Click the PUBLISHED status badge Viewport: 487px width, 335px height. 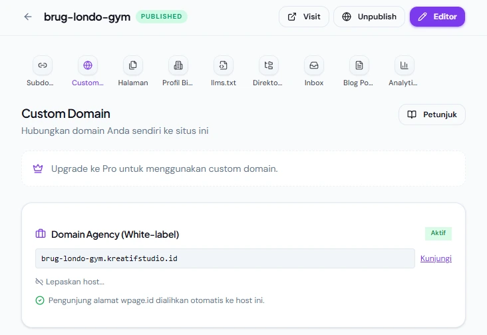tap(162, 17)
